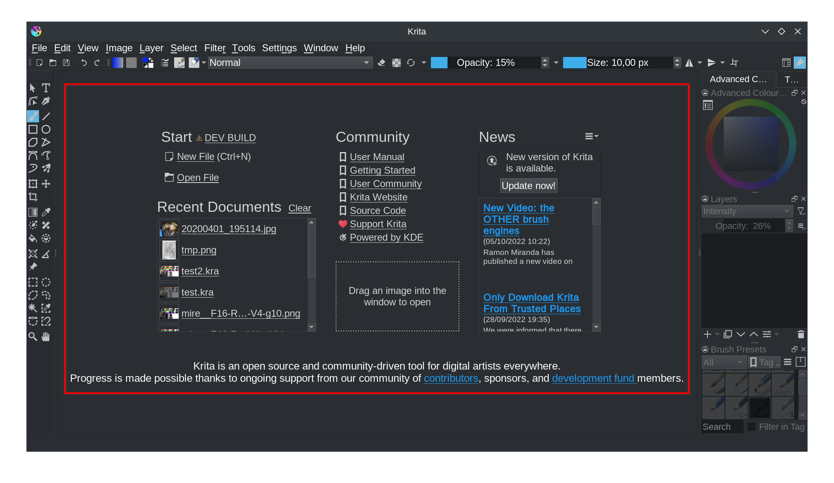Enable the Filter in Tag checkbox
The height and width of the screenshot is (483, 834).
[752, 426]
